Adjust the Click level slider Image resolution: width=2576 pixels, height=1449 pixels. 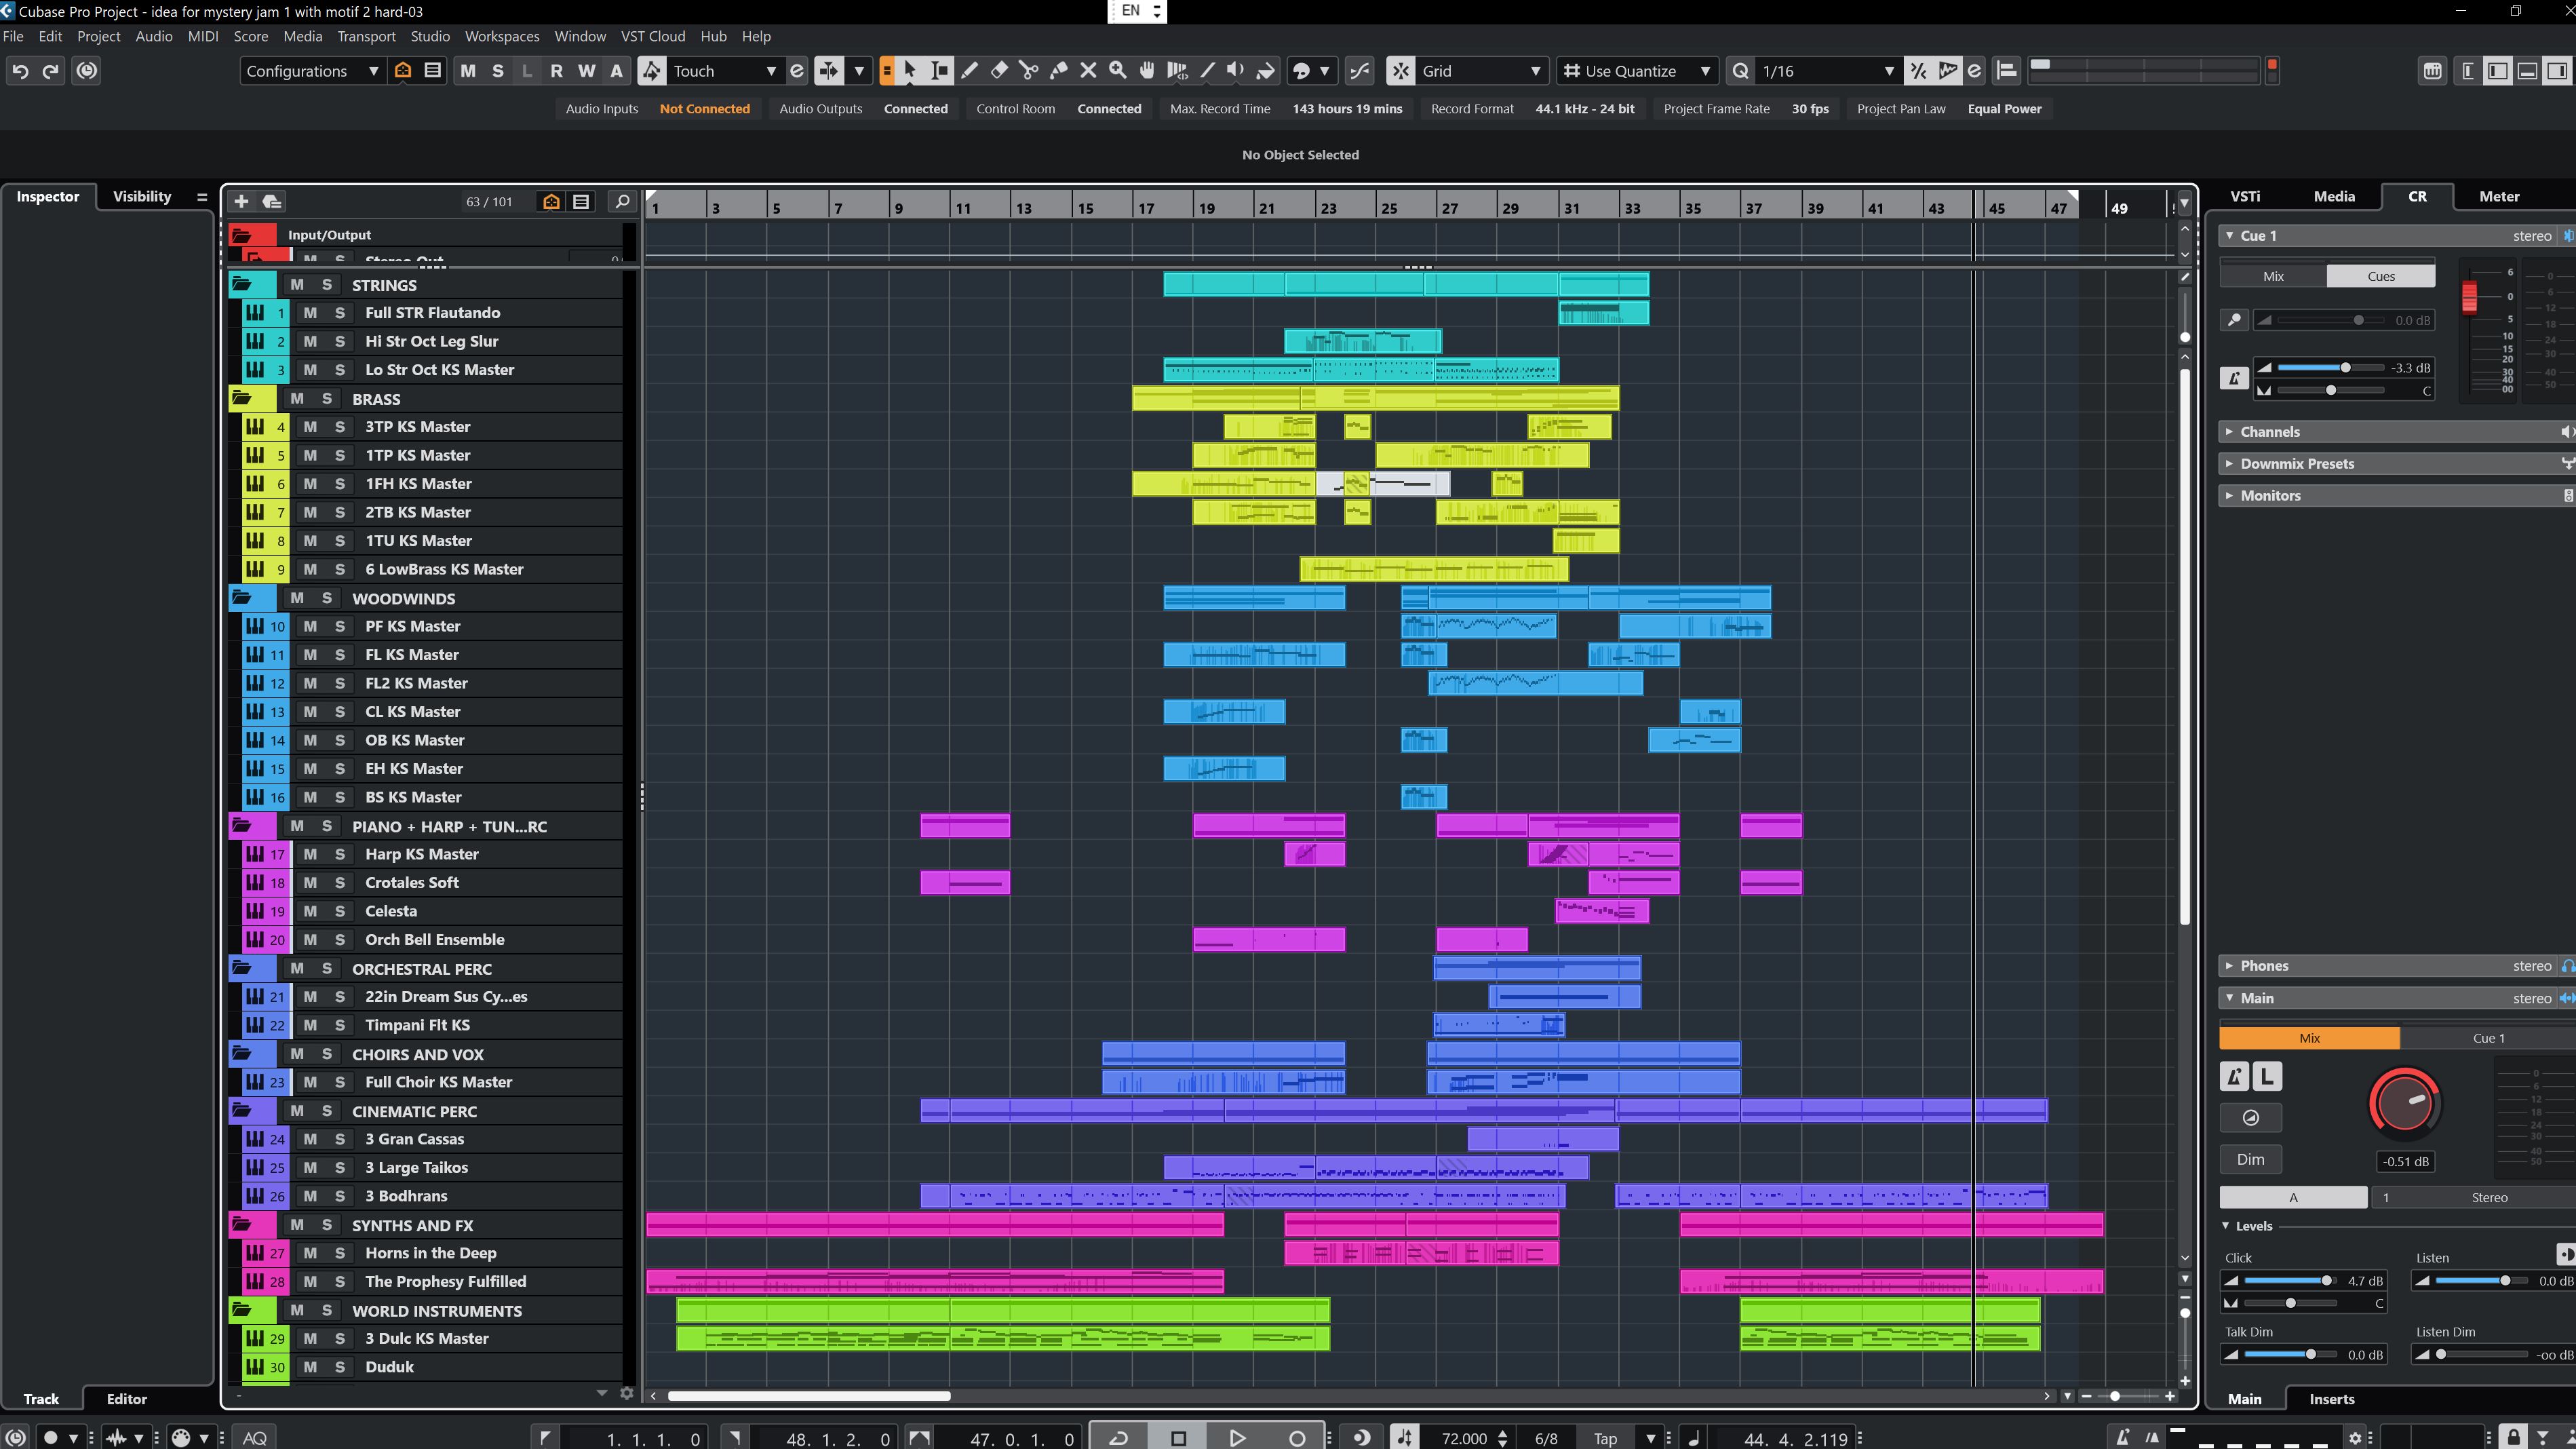[2288, 1280]
